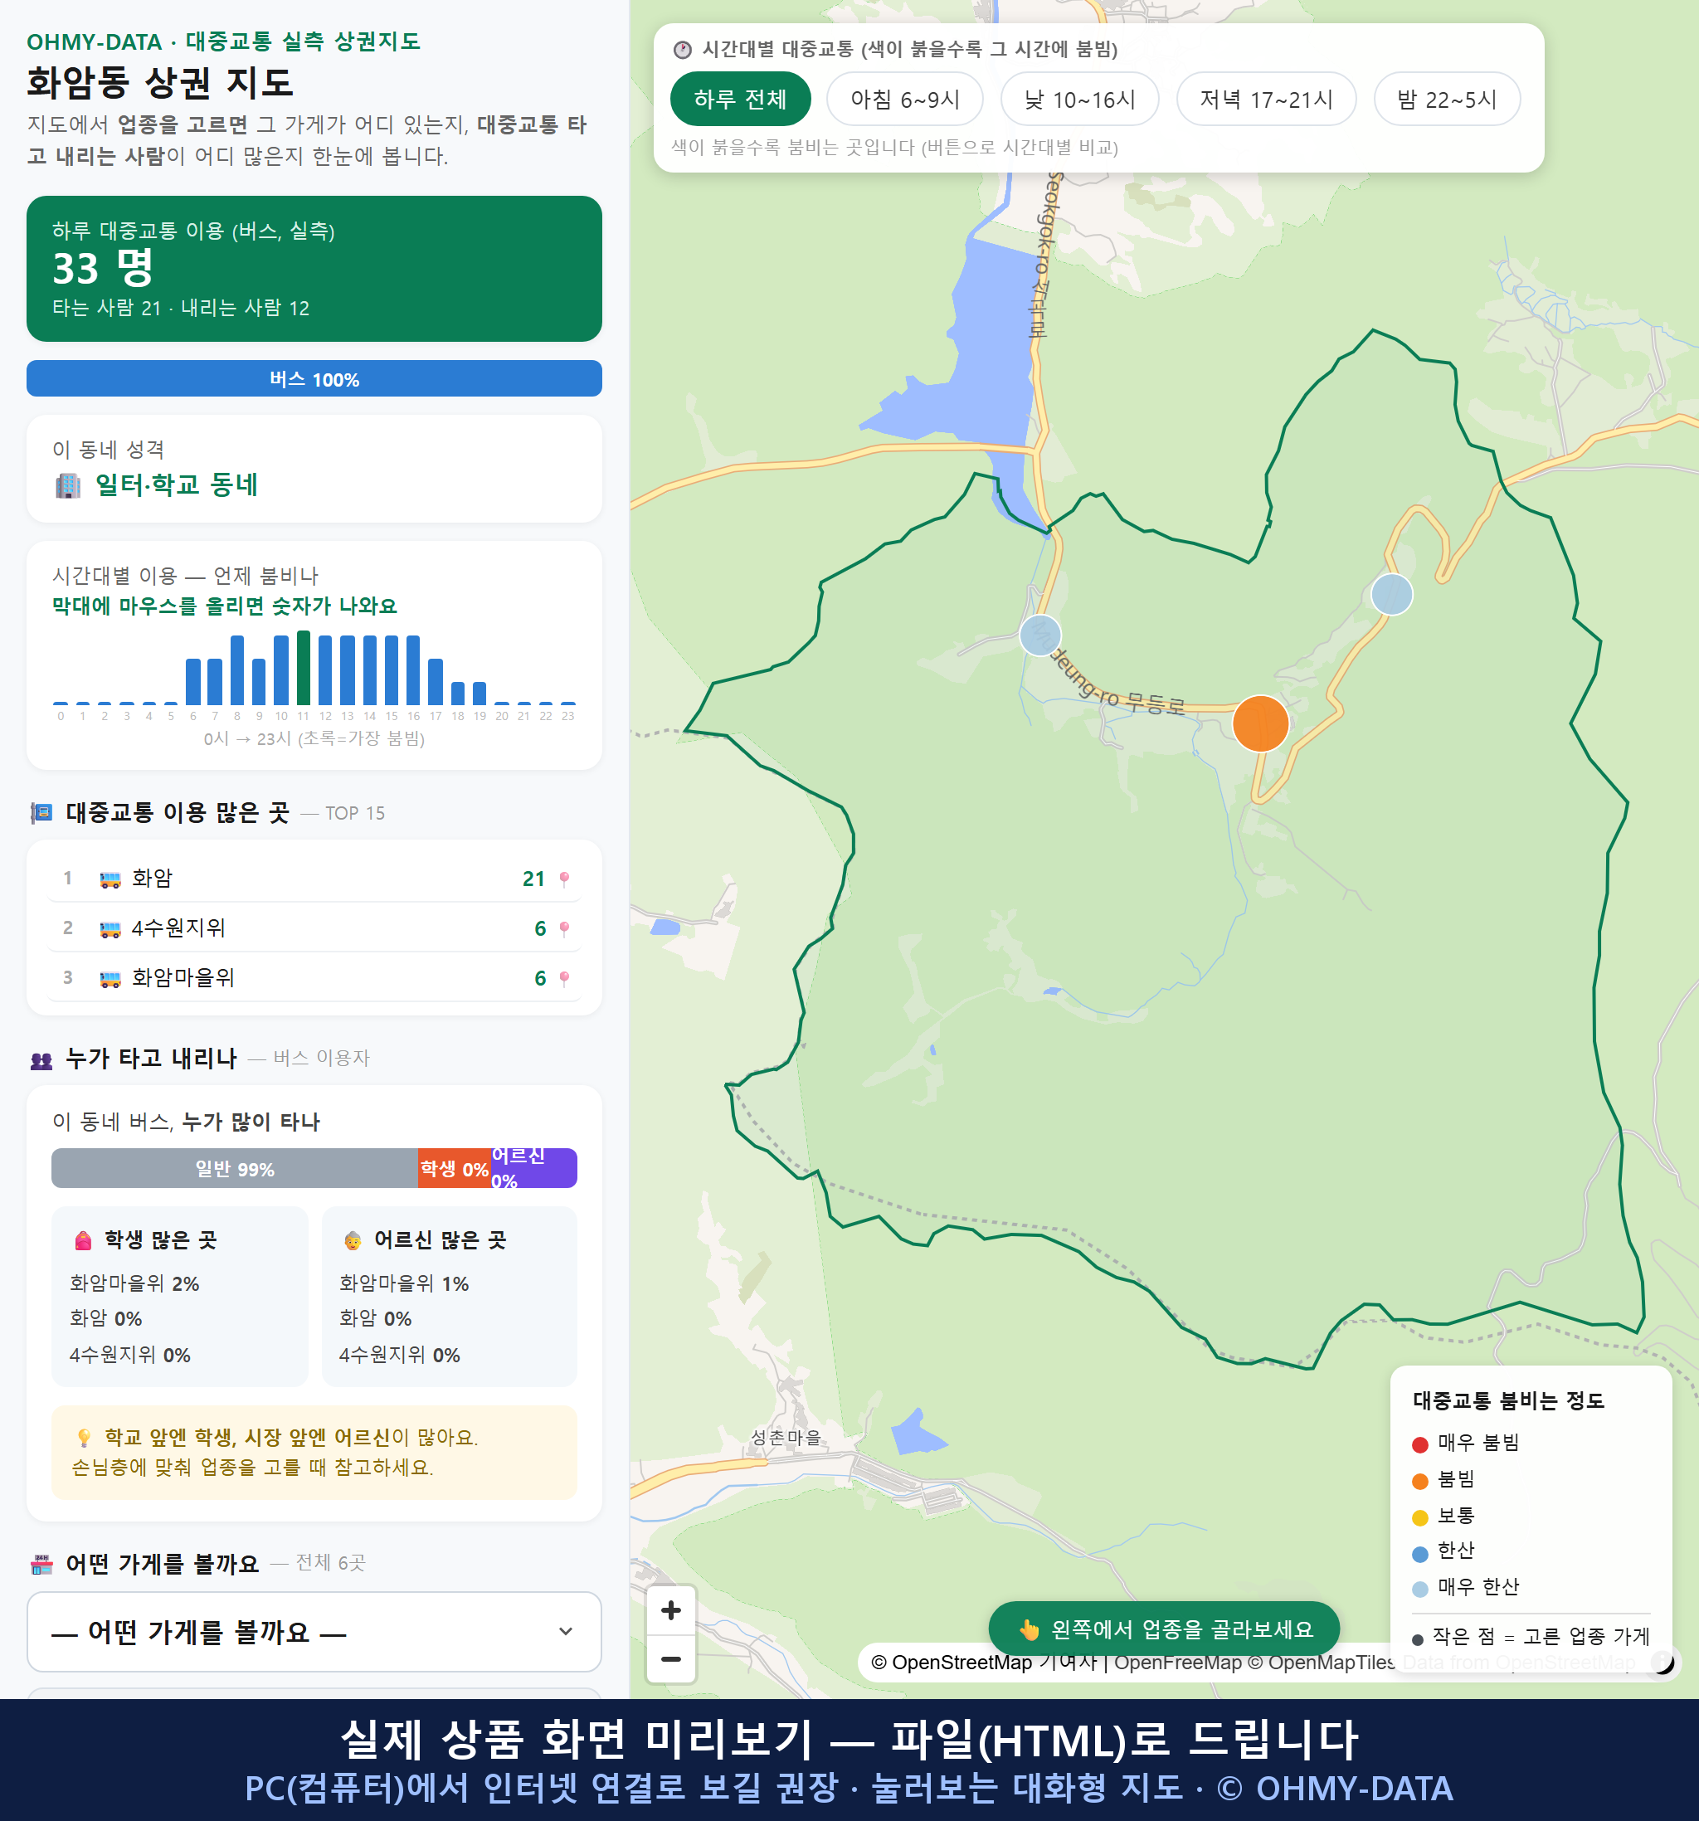The width and height of the screenshot is (1699, 1821).
Task: Click the 왼쪽에서 업종을 골라보세요 green button
Action: point(1163,1629)
